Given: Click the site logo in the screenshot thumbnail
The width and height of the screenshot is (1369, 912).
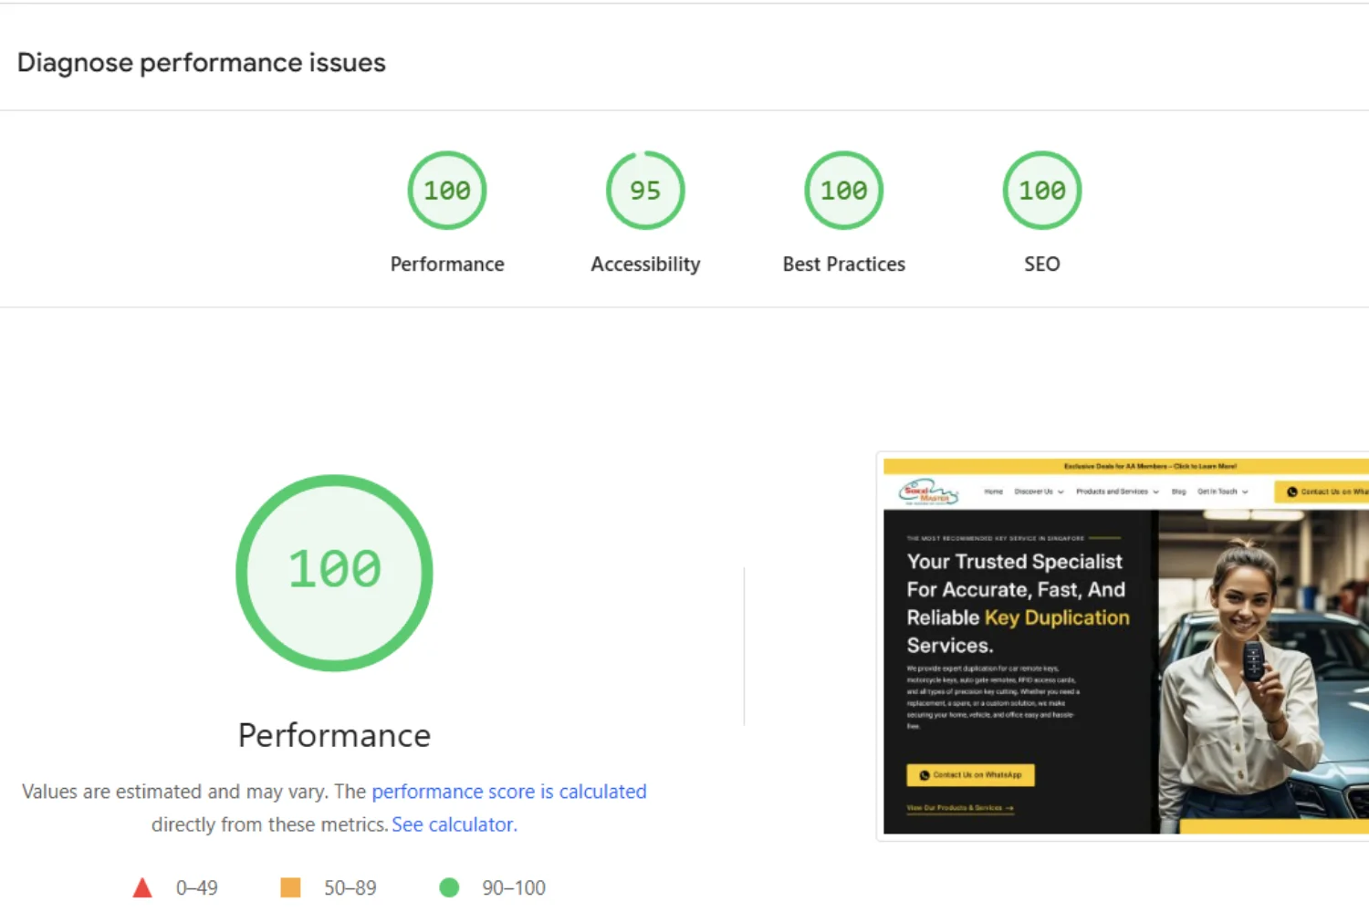Looking at the screenshot, I should pyautogui.click(x=928, y=492).
